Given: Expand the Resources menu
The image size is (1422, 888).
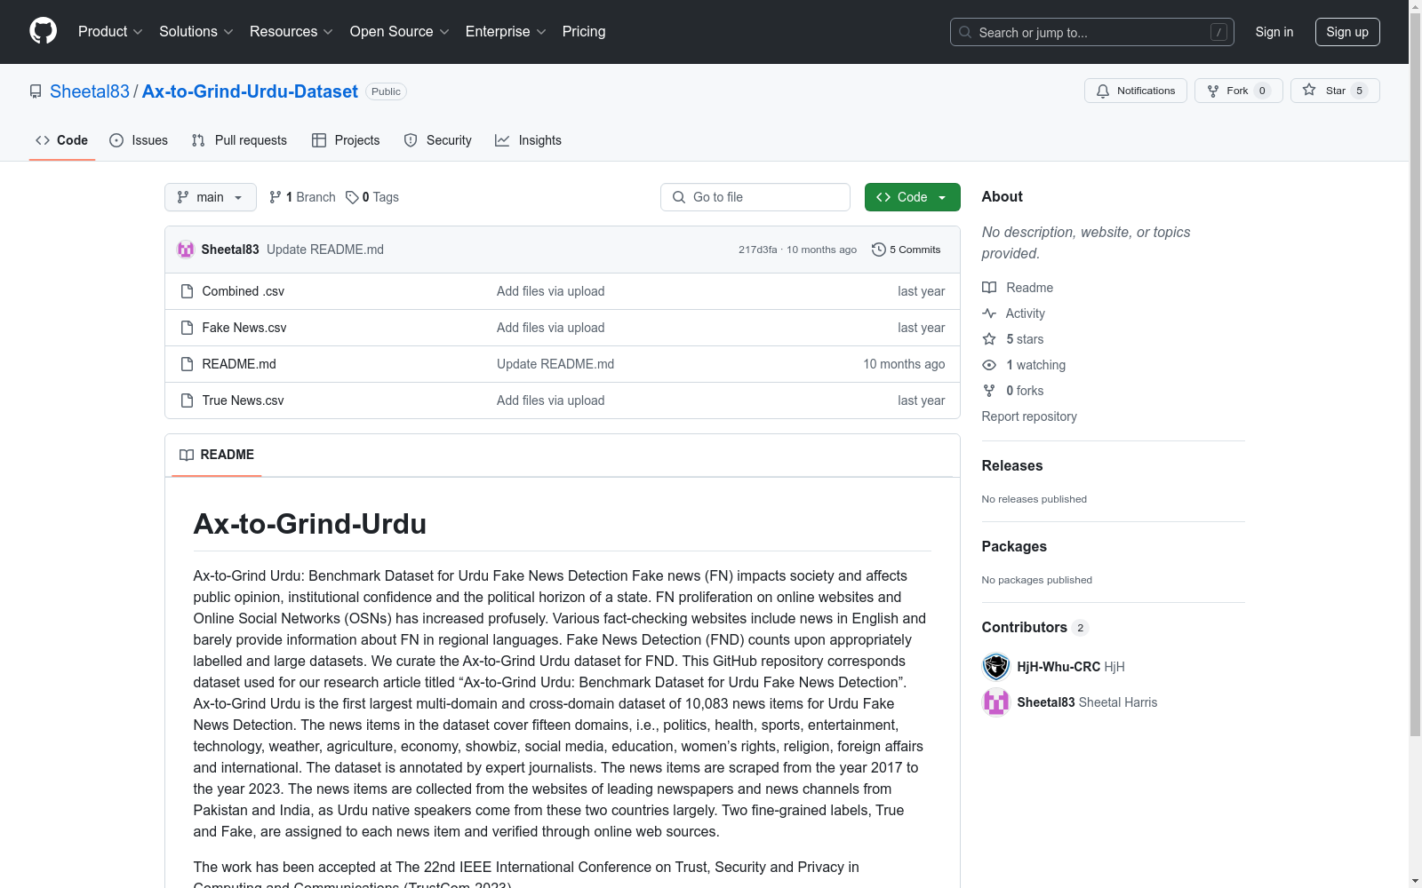Looking at the screenshot, I should 292,32.
